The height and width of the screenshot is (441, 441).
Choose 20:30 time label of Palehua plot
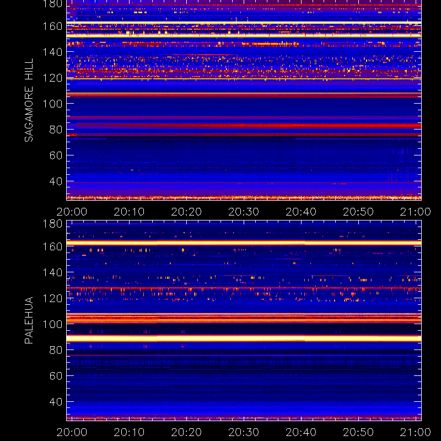(x=244, y=432)
